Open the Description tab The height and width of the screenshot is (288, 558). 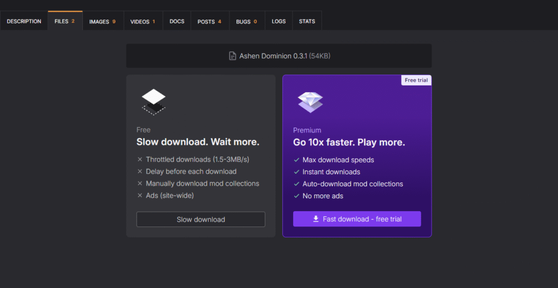coord(24,21)
